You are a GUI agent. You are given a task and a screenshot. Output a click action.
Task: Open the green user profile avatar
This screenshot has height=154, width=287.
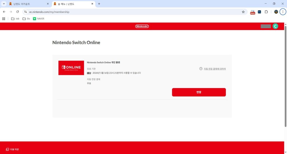point(276,26)
